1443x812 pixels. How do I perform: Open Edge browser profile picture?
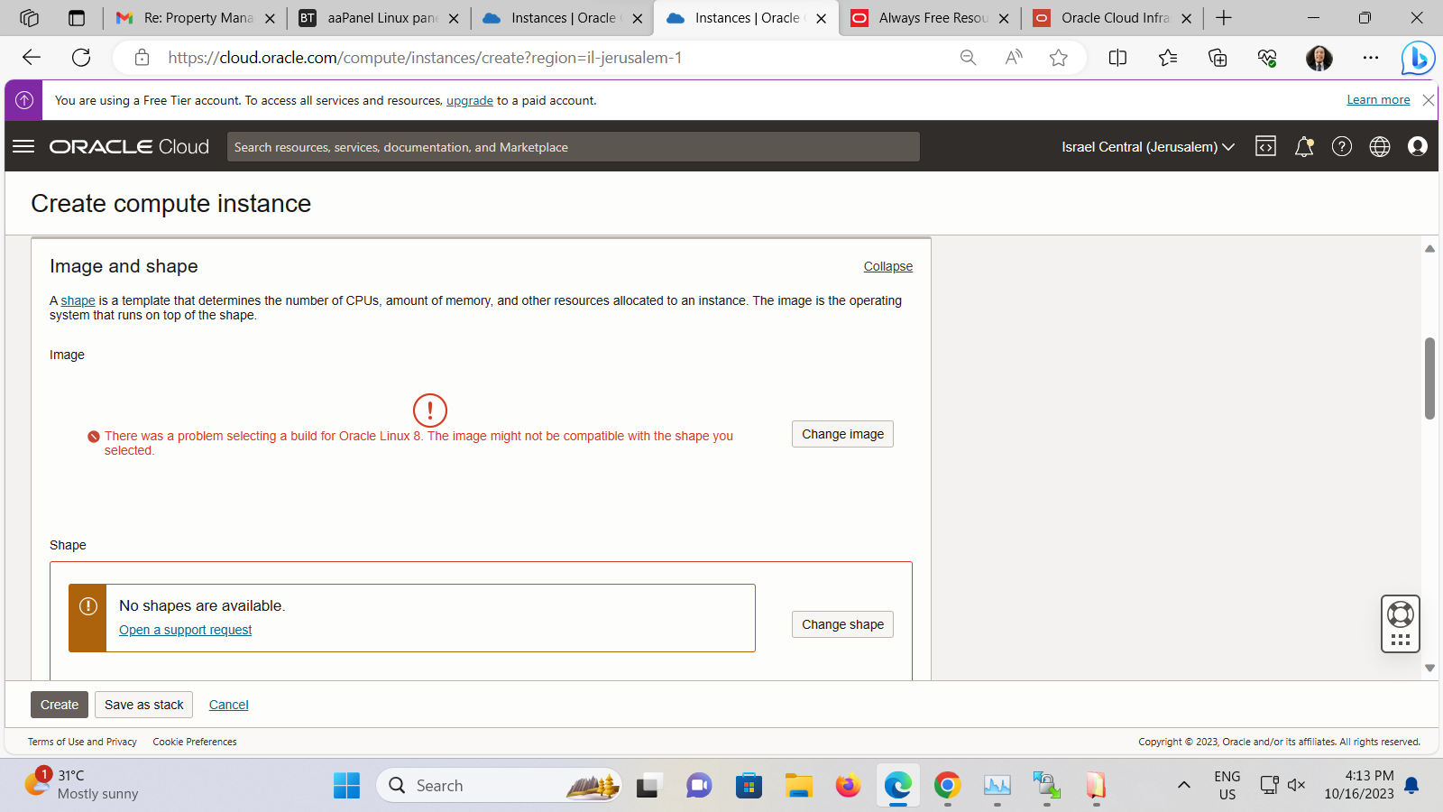click(x=1319, y=58)
